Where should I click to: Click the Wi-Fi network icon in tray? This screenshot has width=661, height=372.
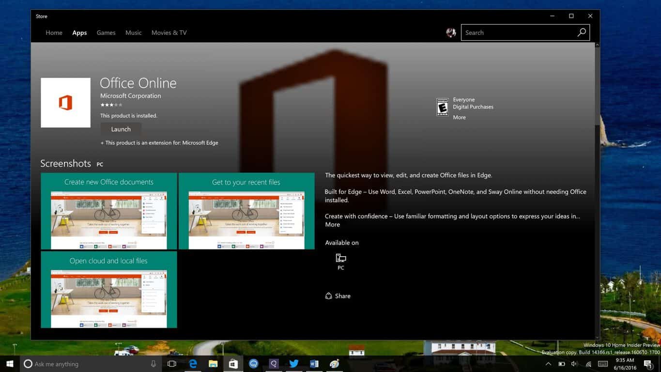pos(588,364)
